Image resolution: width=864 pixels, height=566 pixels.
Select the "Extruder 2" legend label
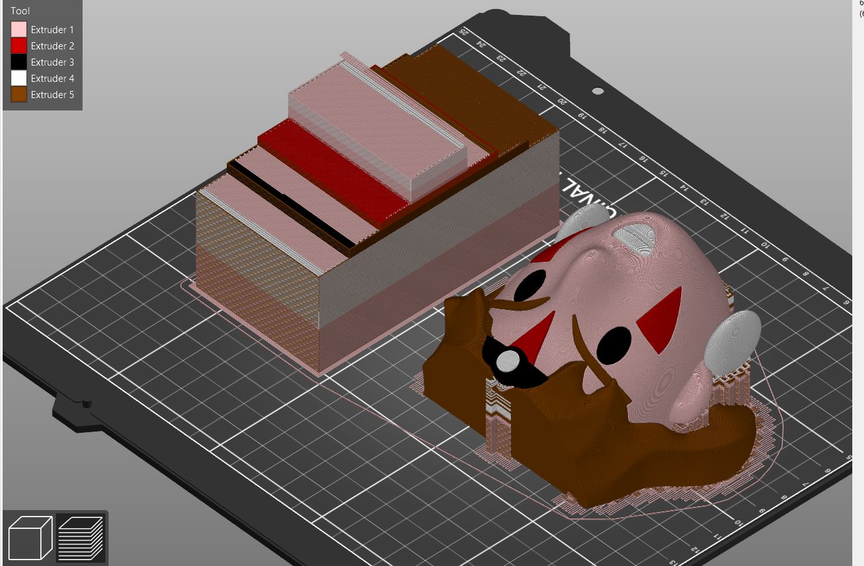tap(53, 46)
